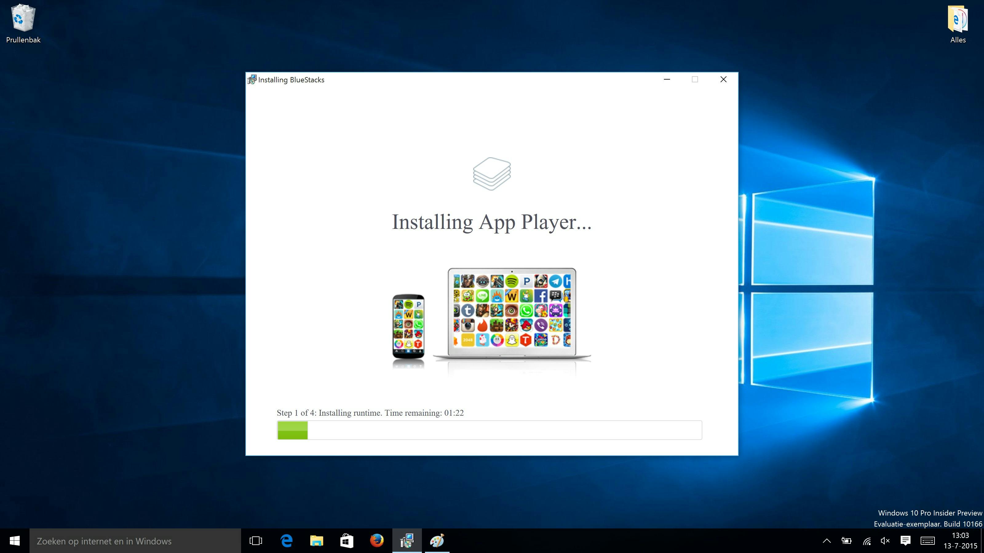Open Task View in the taskbar
The width and height of the screenshot is (984, 553).
coord(256,541)
